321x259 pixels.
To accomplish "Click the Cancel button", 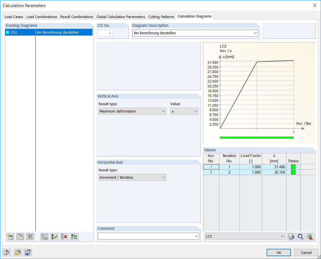I will 306,252.
